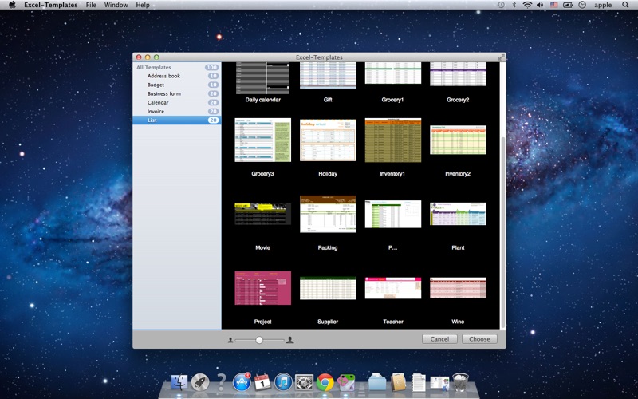638x399 pixels.
Task: Launch Google Chrome from the Dock
Action: 325,382
